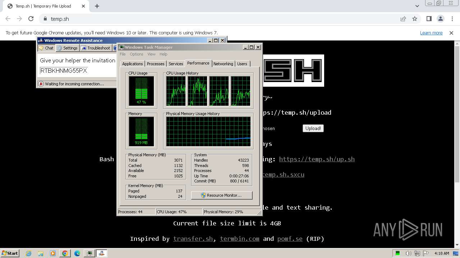The width and height of the screenshot is (460, 258).
Task: Click the Memory 919 MB gauge
Action: click(141, 132)
